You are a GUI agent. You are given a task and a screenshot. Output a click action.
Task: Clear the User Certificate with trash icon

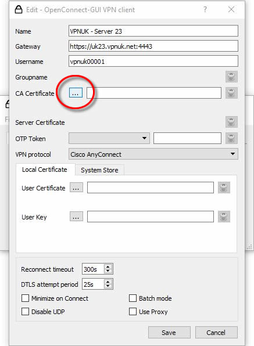coord(224,188)
